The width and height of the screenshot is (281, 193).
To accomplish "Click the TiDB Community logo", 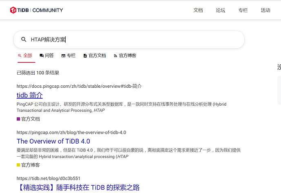I will point(37,10).
